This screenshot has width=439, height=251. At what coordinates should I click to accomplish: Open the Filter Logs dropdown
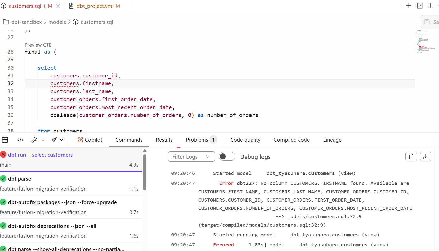192,156
